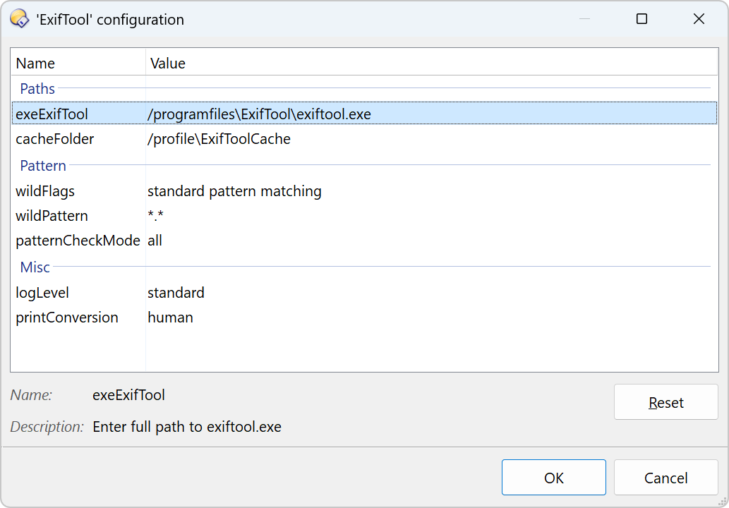
Task: Click the *.* wildPattern value
Action: click(155, 216)
